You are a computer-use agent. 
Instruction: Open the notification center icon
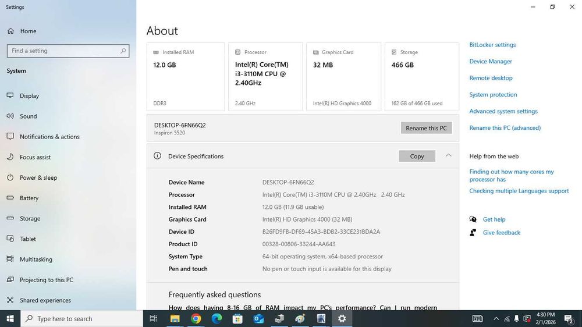point(569,318)
